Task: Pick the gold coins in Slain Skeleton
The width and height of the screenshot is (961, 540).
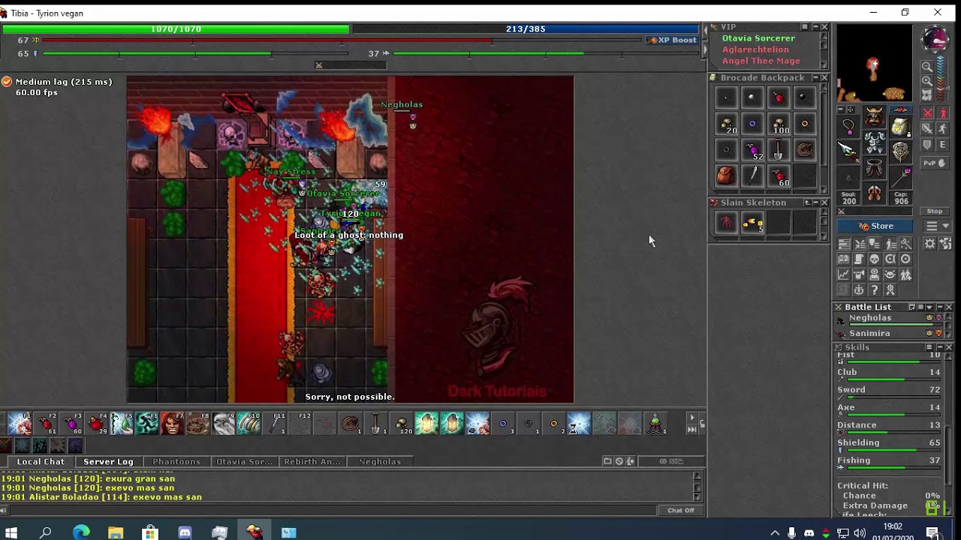Action: click(x=752, y=223)
